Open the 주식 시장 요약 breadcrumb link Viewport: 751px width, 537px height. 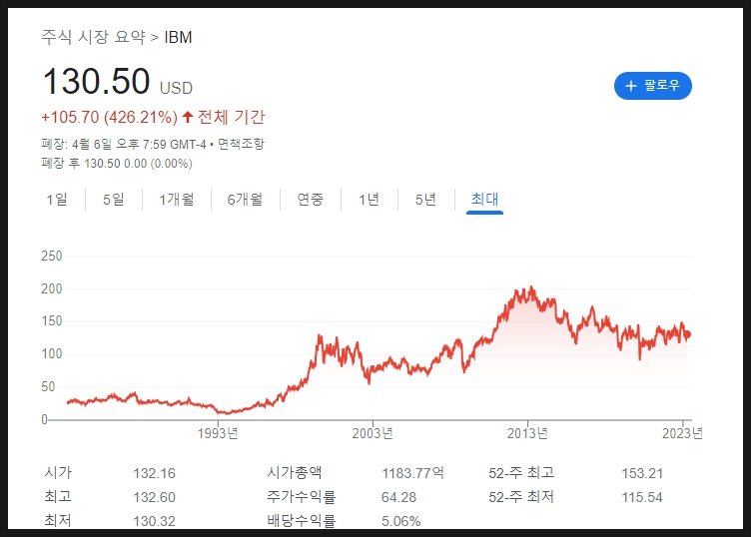(x=93, y=37)
